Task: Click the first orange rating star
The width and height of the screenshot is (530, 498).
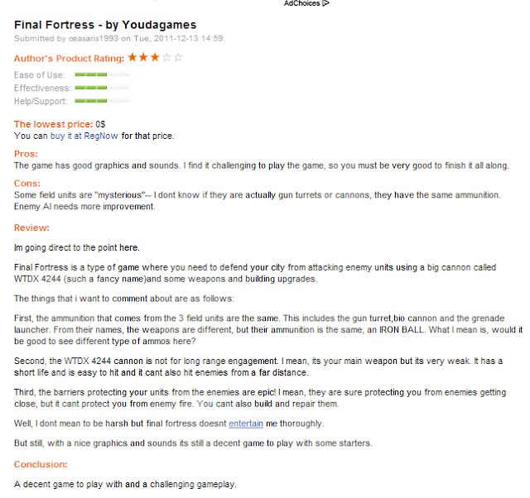Action: tap(132, 57)
